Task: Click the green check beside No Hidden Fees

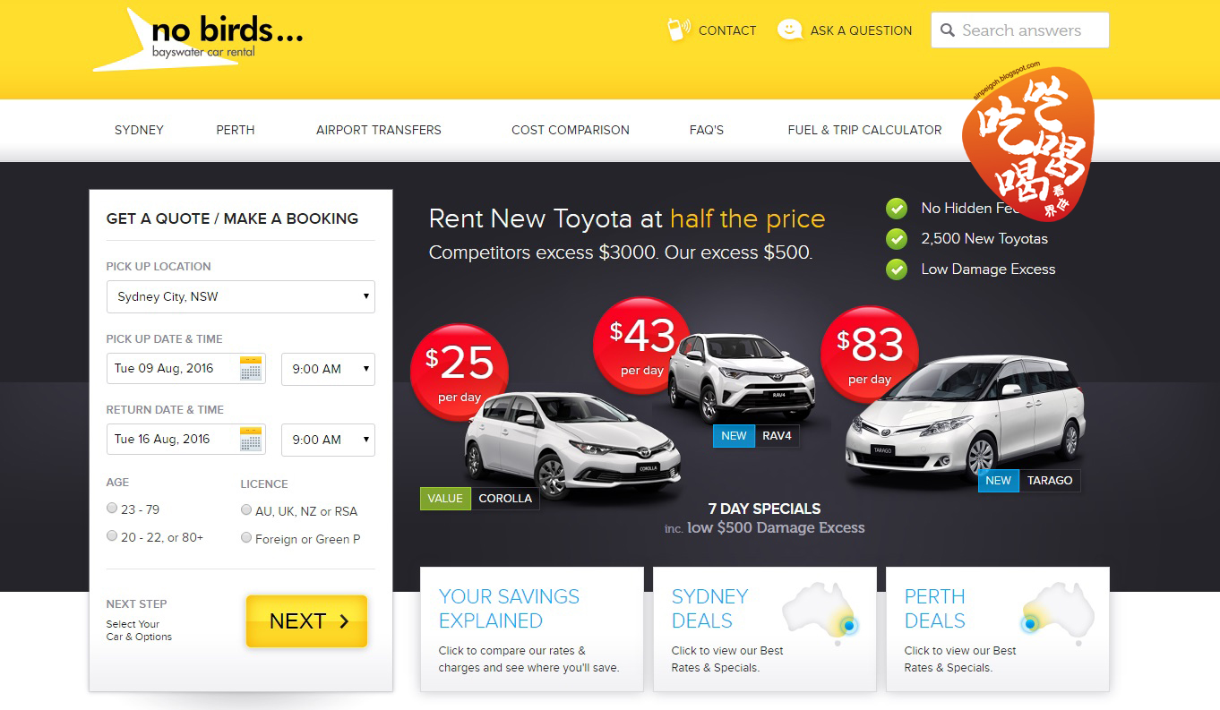Action: click(896, 209)
